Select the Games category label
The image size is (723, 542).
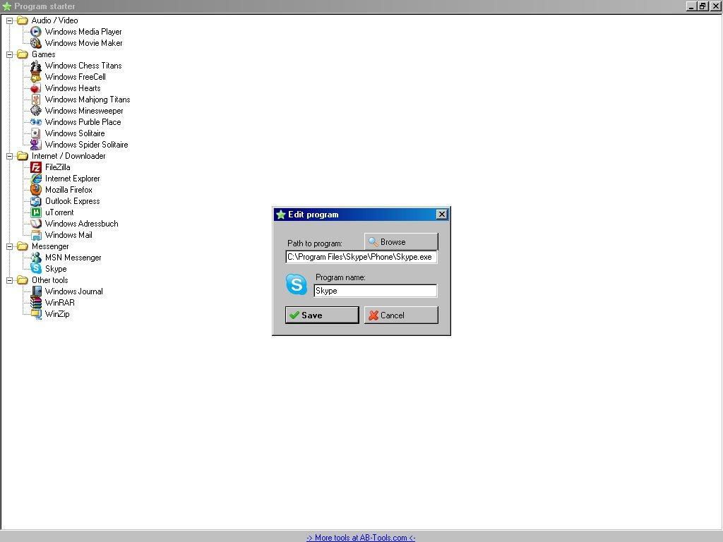click(x=43, y=54)
